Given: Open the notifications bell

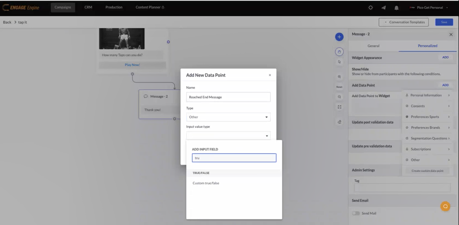Looking at the screenshot, I should [396, 8].
